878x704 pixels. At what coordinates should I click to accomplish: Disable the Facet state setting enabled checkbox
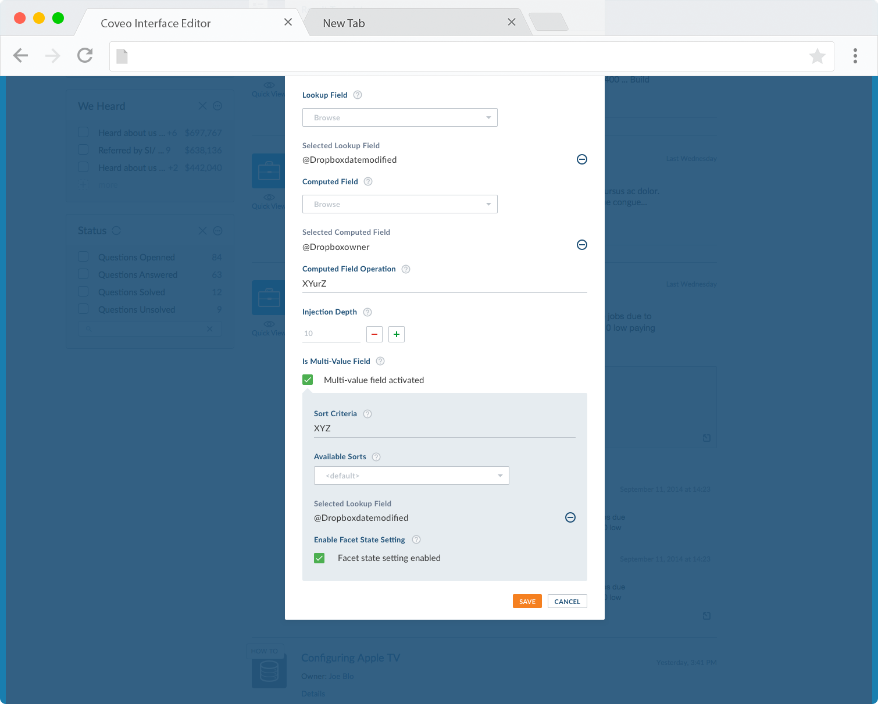click(319, 558)
